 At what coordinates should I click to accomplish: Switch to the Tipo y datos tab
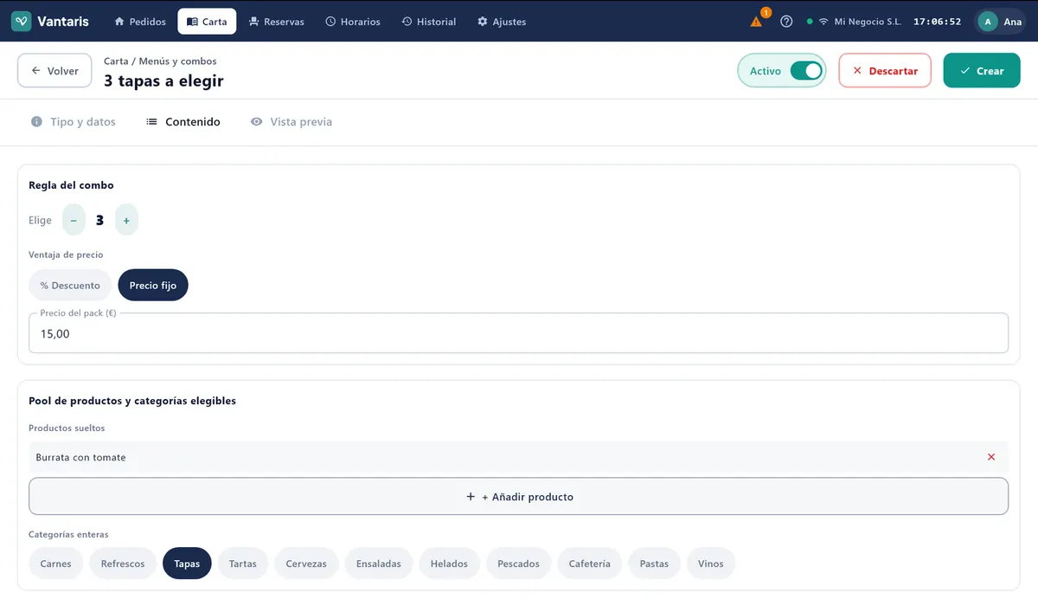pos(74,122)
